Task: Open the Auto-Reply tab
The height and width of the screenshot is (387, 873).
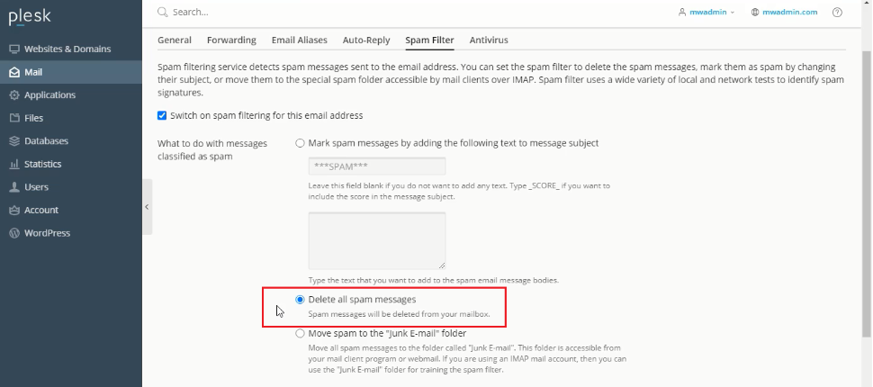Action: point(366,40)
